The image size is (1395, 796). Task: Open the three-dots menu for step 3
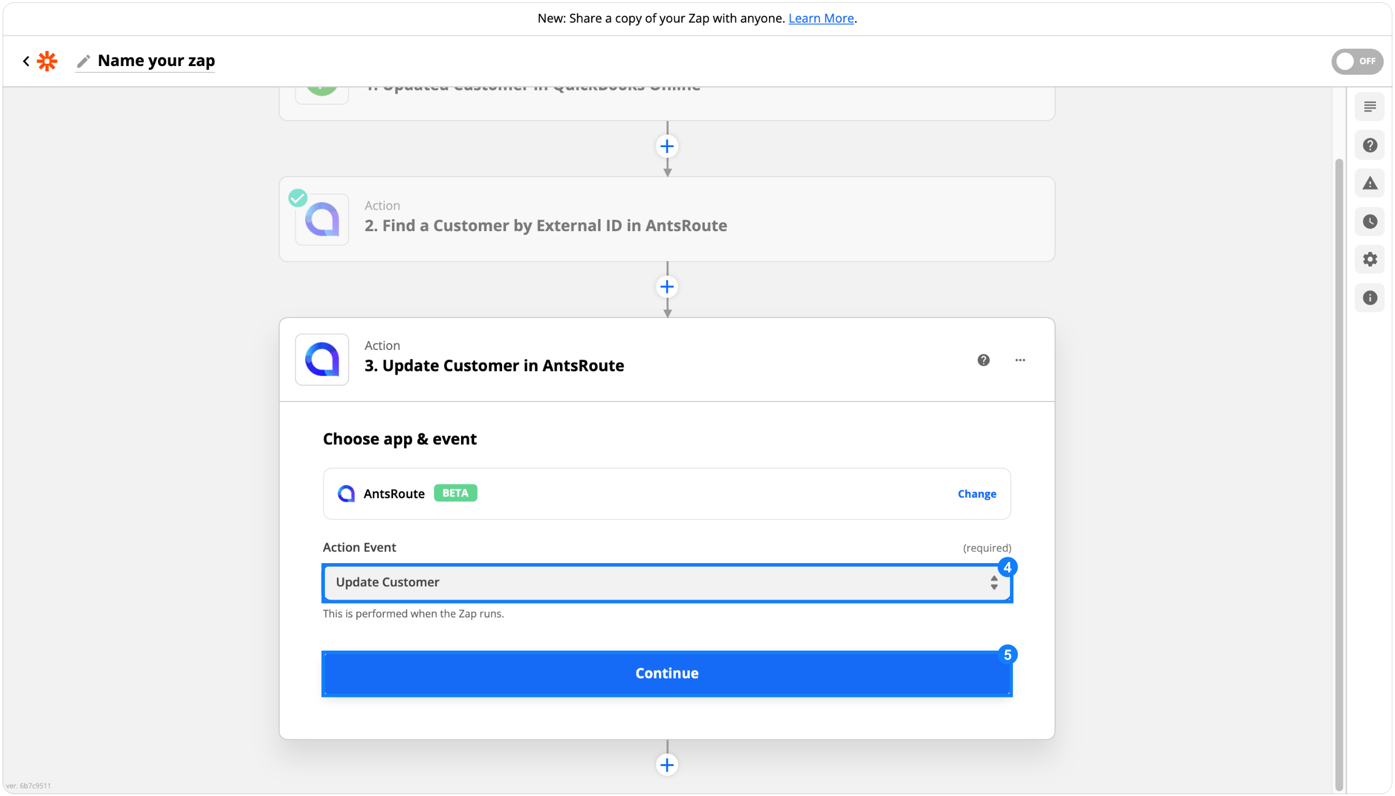(1020, 360)
